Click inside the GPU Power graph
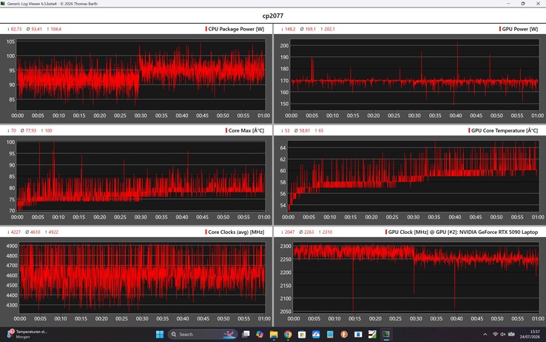The image size is (546, 342). click(x=415, y=75)
